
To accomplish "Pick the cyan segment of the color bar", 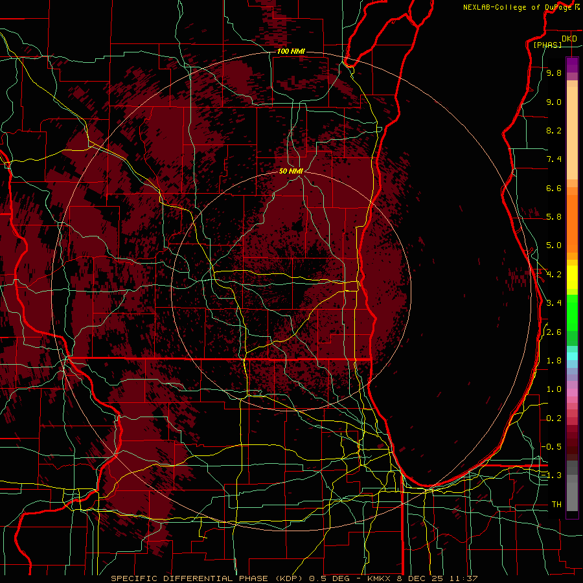I will 572,356.
